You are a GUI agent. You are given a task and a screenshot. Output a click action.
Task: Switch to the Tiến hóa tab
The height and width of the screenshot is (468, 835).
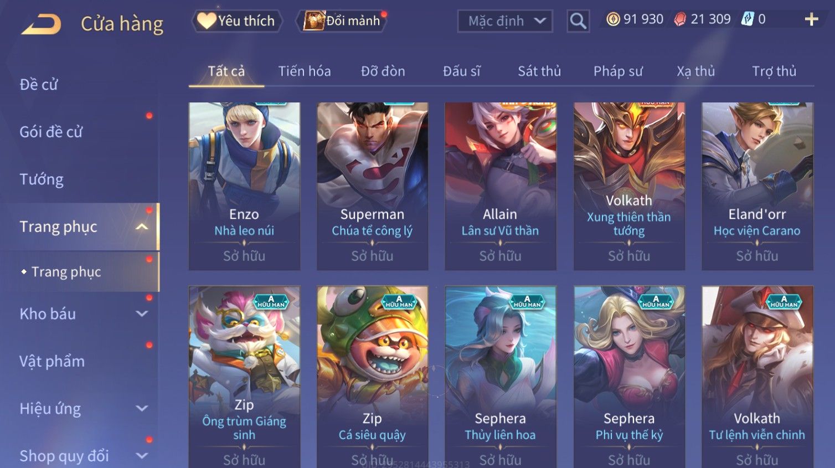pos(305,71)
